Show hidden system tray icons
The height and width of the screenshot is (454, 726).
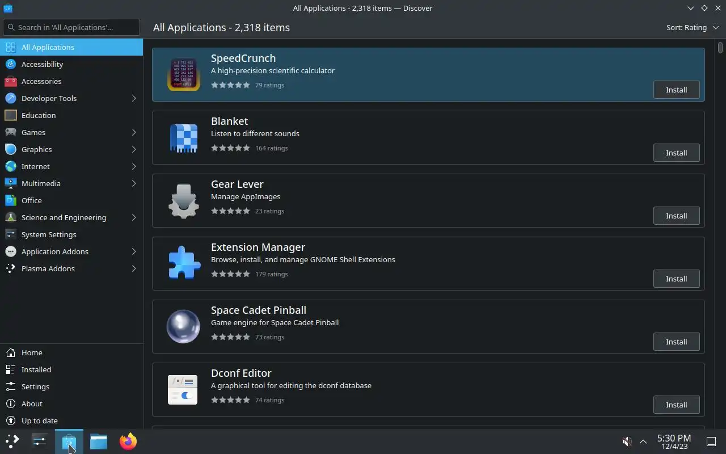(x=643, y=442)
